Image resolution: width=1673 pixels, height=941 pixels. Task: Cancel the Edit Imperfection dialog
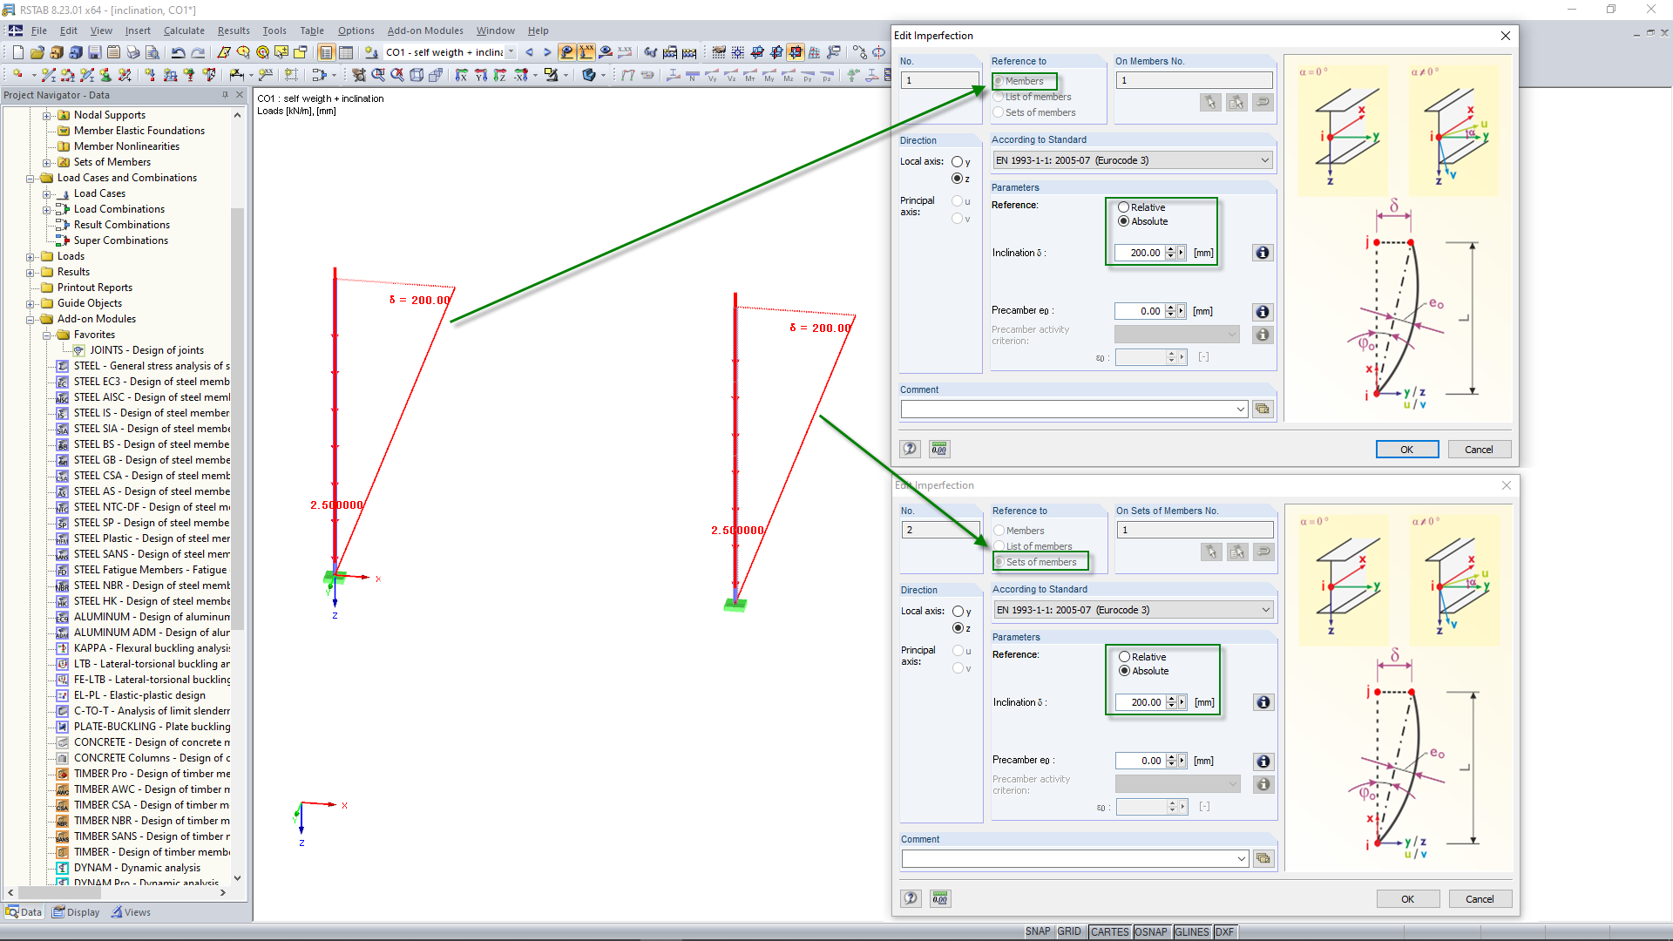pos(1479,449)
